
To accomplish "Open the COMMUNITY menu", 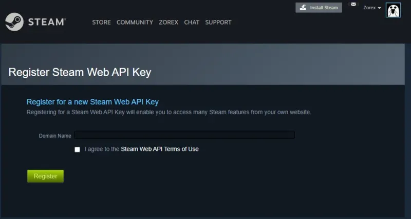I will click(x=135, y=23).
